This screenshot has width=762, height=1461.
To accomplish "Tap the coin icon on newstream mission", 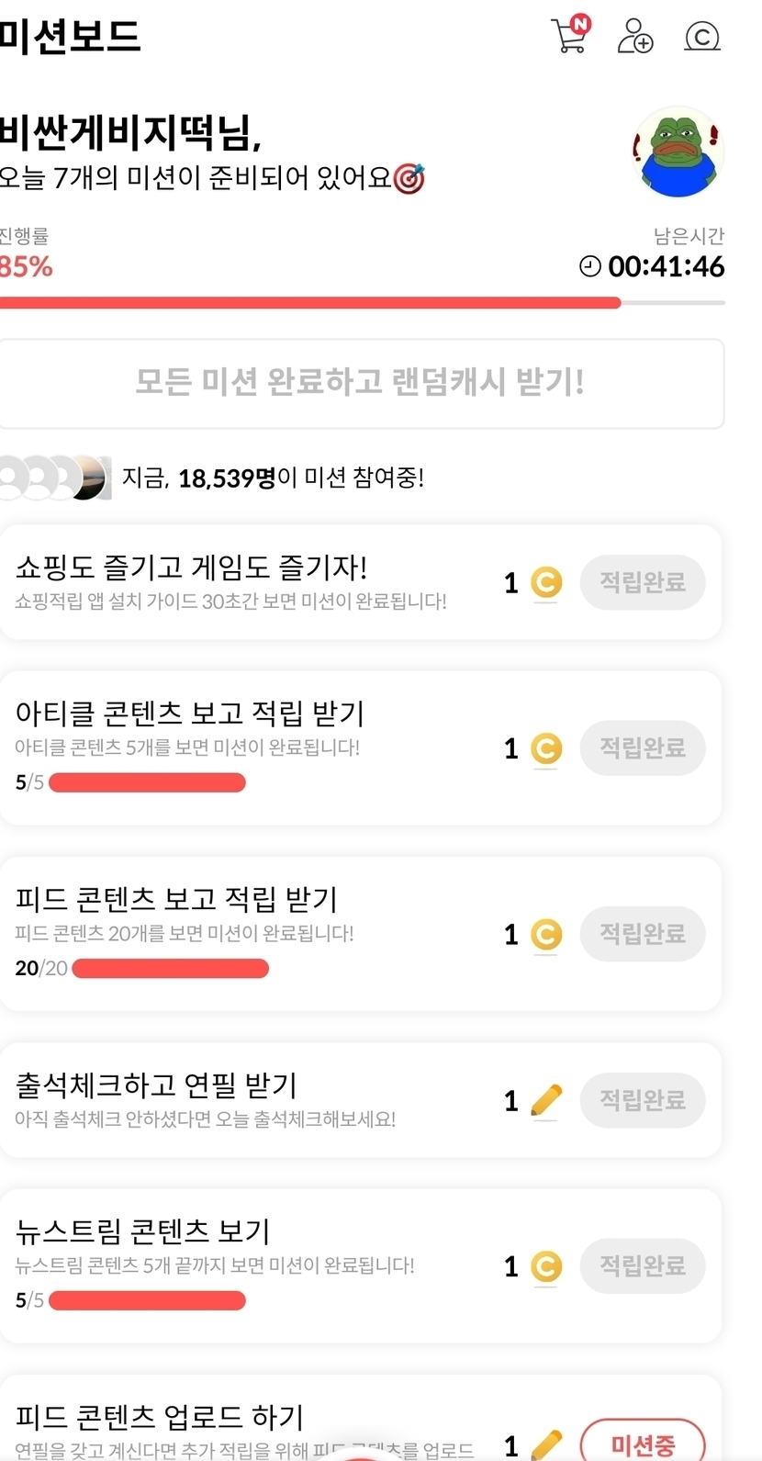I will (x=546, y=1266).
